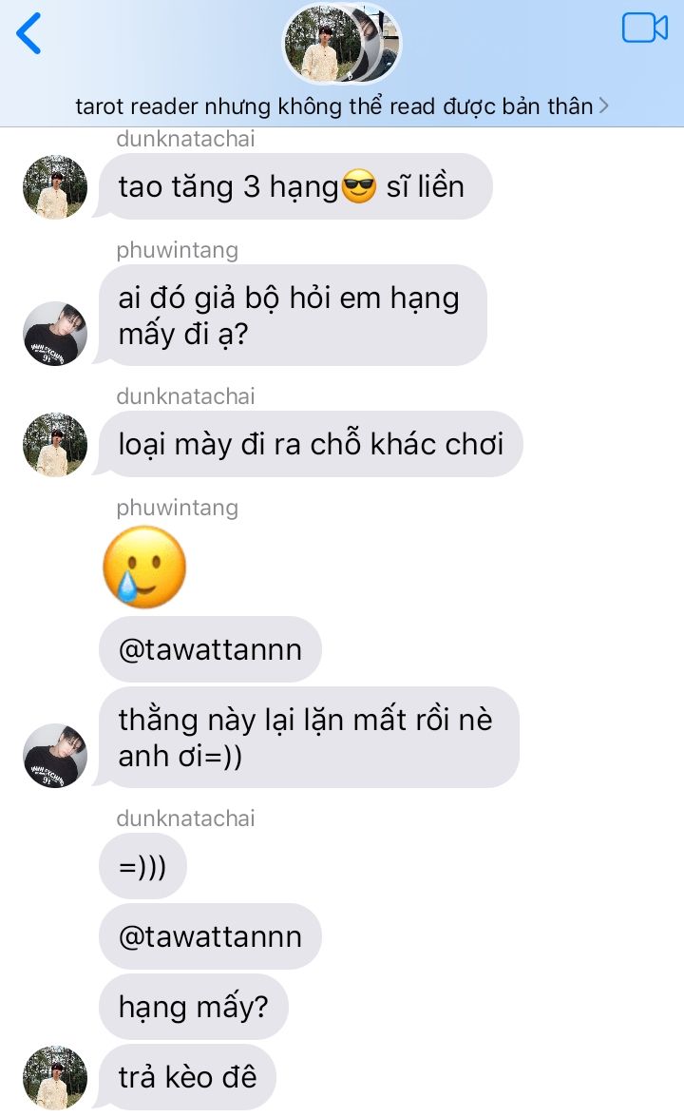This screenshot has height=1117, width=684.
Task: Select the 'hạng mấy?' message bubble
Action: [x=194, y=1008]
